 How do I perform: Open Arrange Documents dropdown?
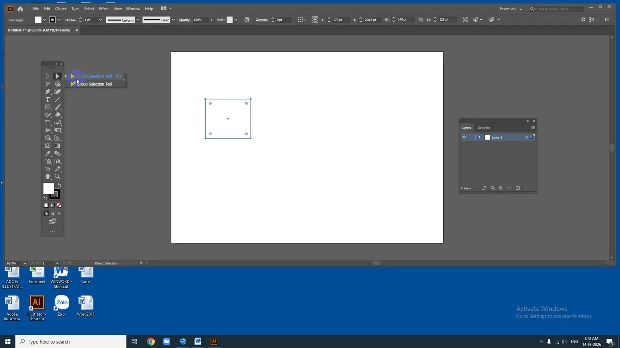[x=166, y=8]
